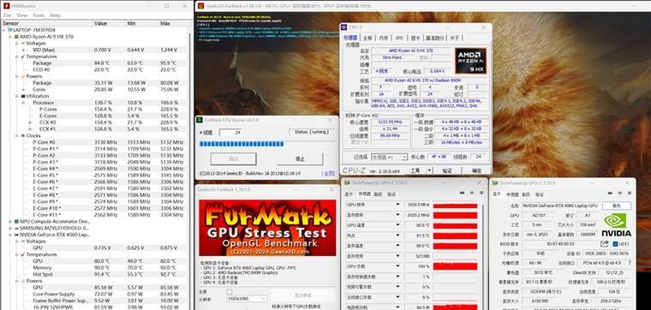Open the Help menu in HWMonitor
This screenshot has width=651, height=310.
pyautogui.click(x=55, y=15)
